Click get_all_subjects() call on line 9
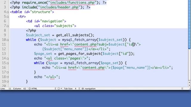The image size is (191, 107). (x=74, y=35)
